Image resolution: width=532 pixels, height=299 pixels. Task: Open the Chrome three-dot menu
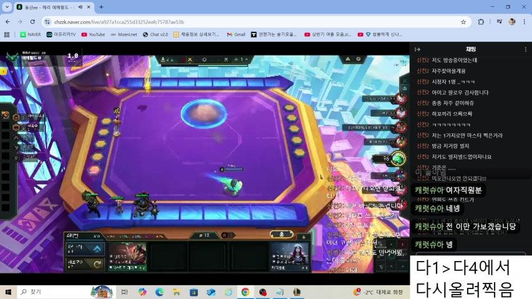tap(524, 22)
